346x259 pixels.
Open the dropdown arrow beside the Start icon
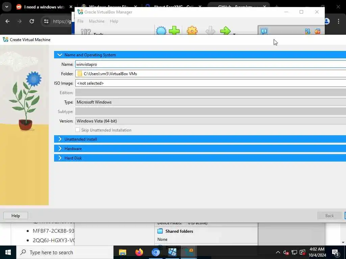tap(234, 34)
